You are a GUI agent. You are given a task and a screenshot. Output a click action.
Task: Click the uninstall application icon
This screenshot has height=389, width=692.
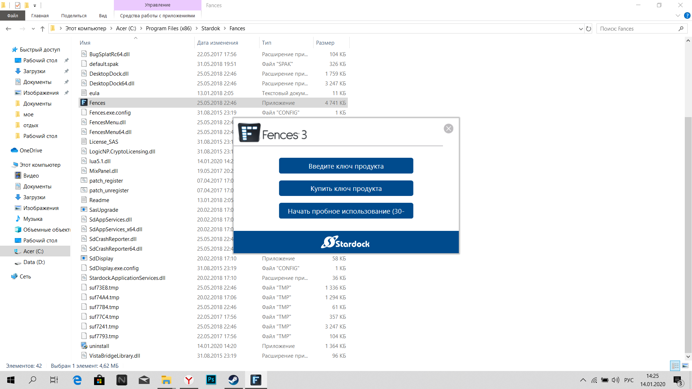pyautogui.click(x=84, y=346)
